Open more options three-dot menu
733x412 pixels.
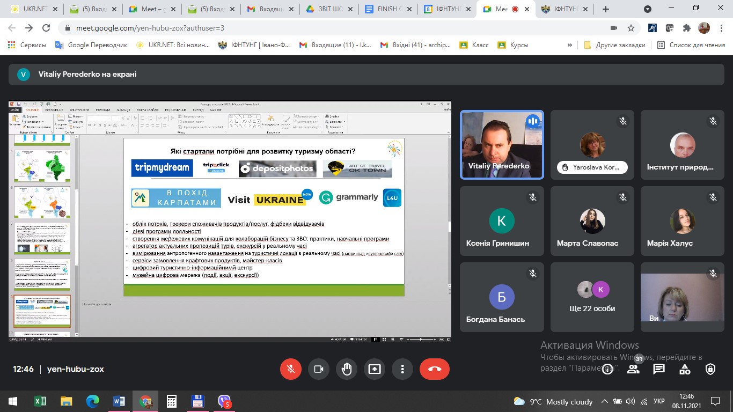click(402, 369)
